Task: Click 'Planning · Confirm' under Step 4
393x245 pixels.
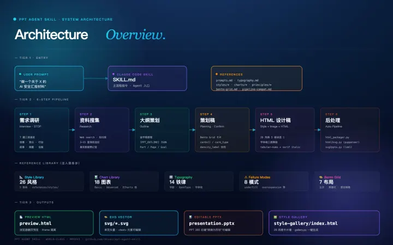Action: 212,126
